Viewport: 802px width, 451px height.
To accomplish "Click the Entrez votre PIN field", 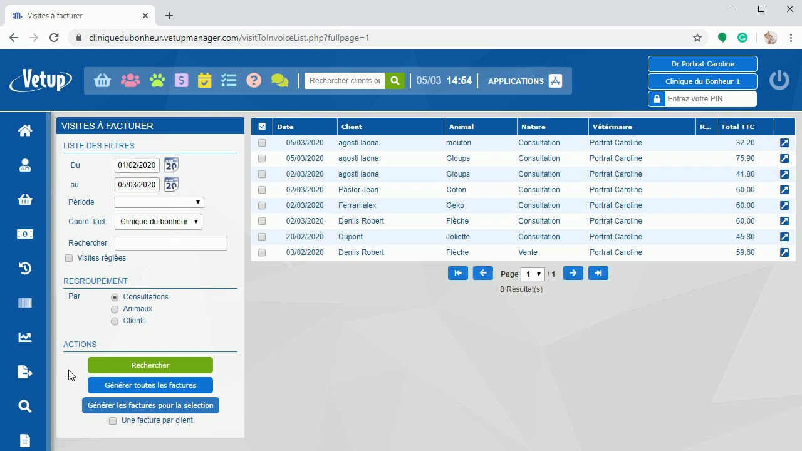I will 709,99.
